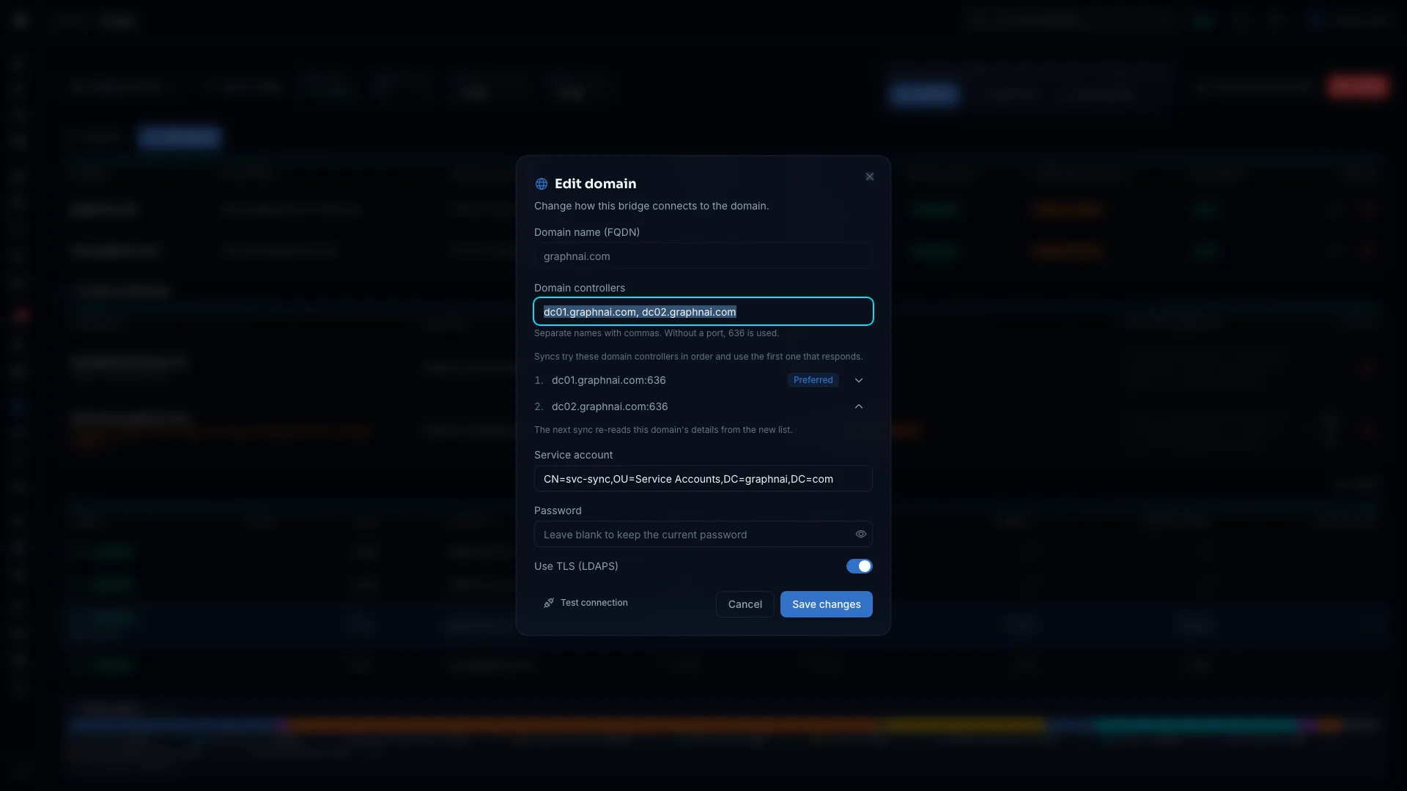Click the globe icon beside Edit domain
This screenshot has width=1407, height=791.
pos(542,184)
